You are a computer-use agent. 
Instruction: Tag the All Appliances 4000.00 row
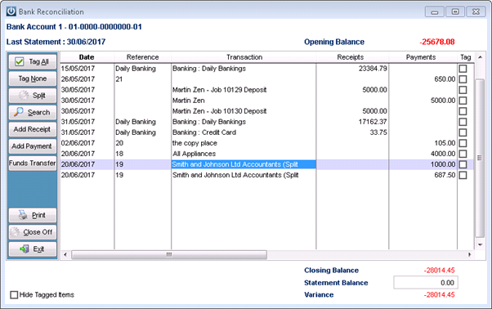pos(463,154)
